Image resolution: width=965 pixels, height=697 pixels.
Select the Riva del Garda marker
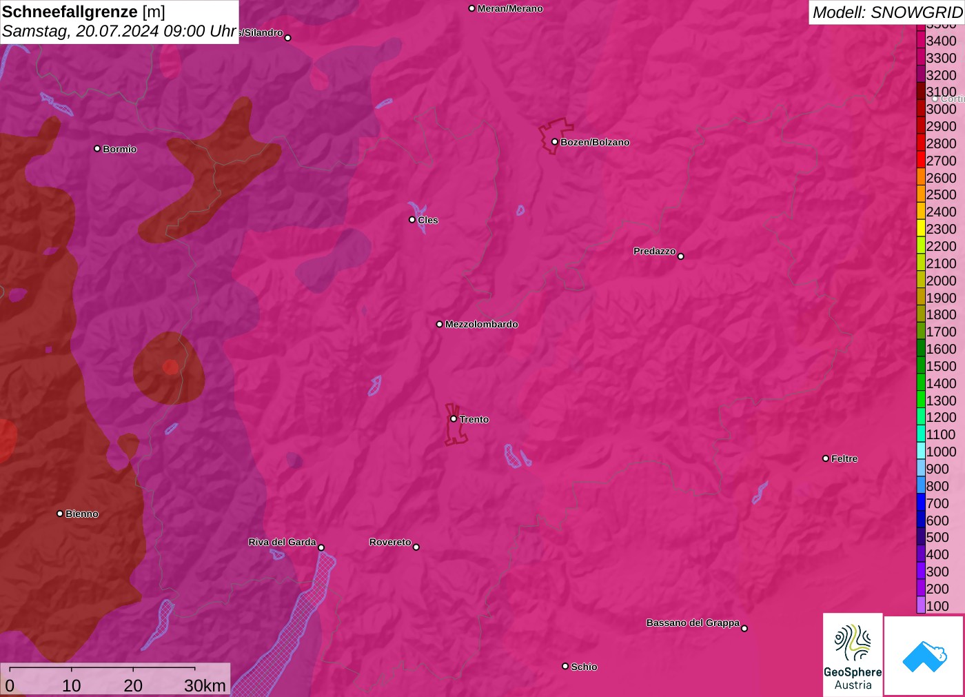tap(321, 548)
